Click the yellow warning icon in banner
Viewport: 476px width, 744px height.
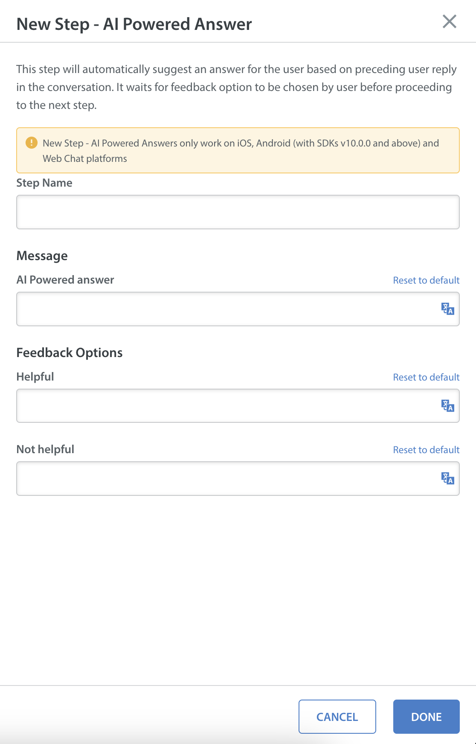[x=31, y=143]
